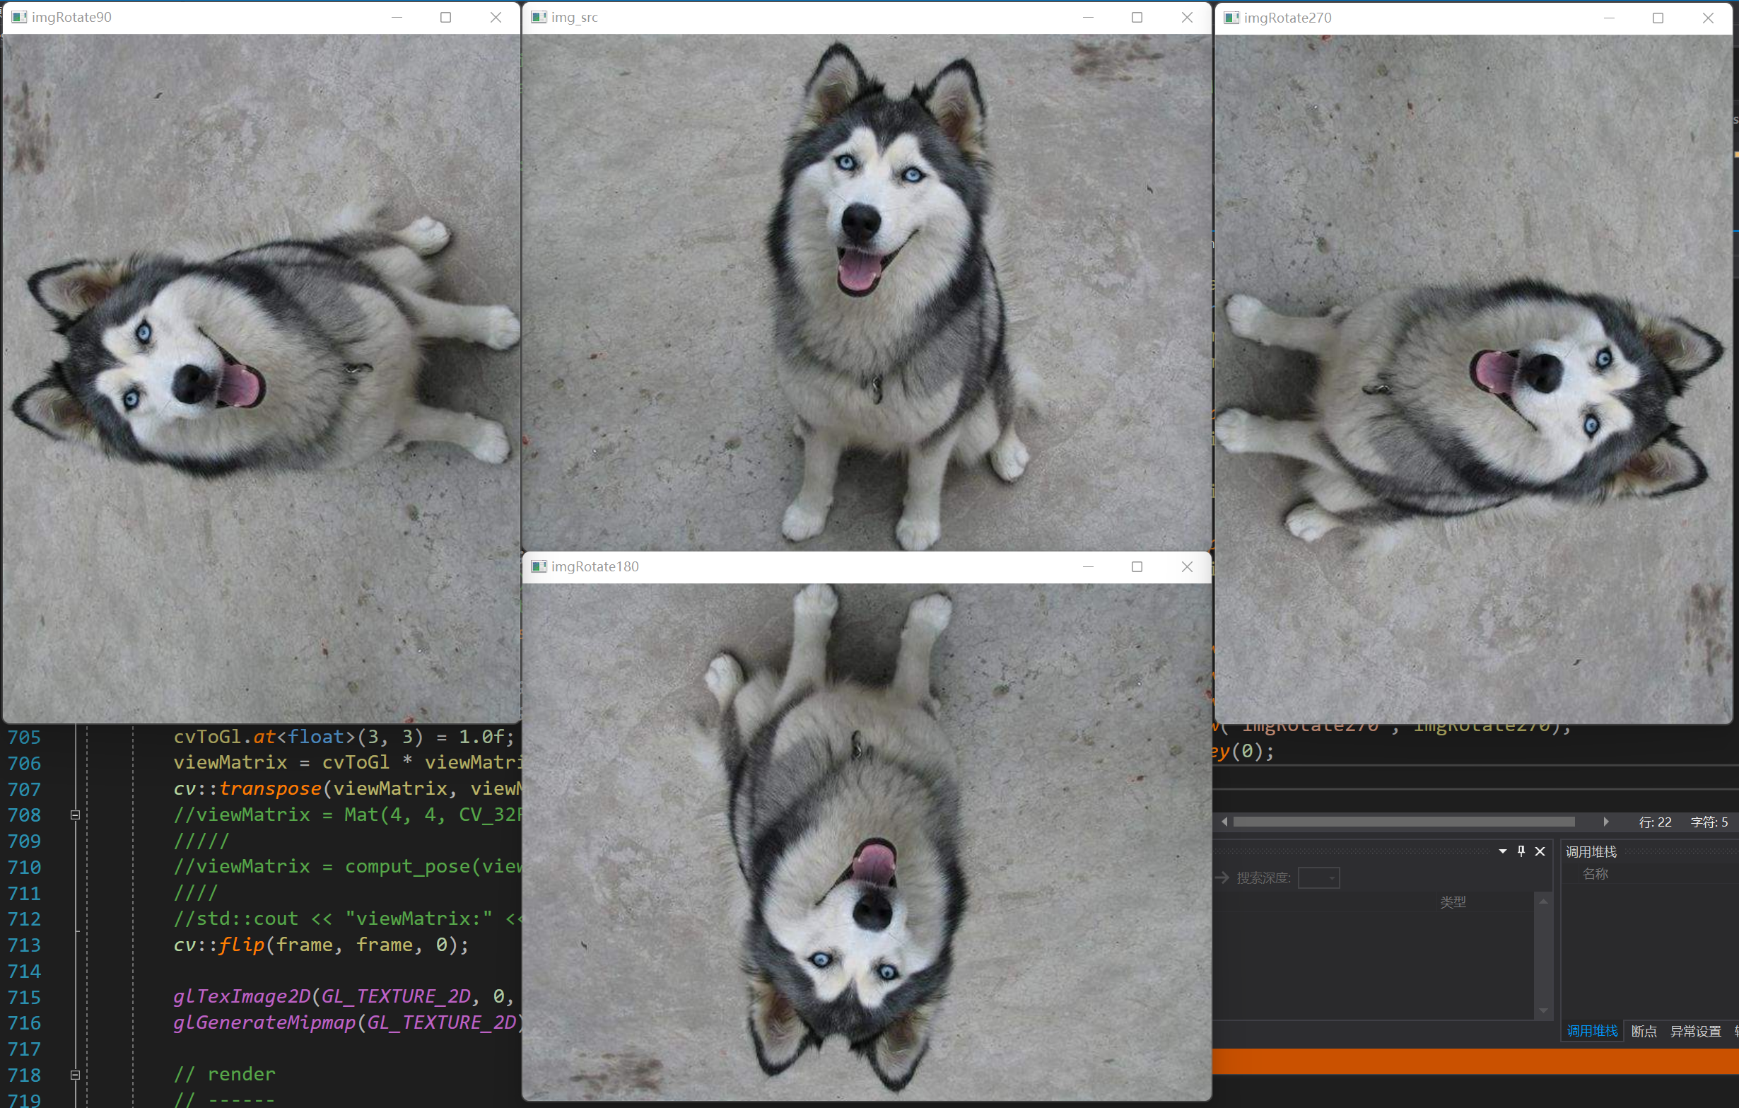Close the debug panel with its X icon
The height and width of the screenshot is (1108, 1739).
pos(1540,851)
